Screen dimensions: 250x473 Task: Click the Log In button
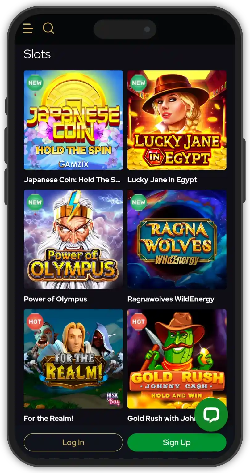click(x=73, y=442)
